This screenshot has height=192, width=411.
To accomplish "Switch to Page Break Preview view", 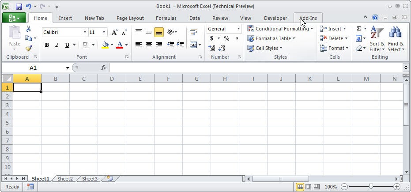I will [317, 187].
